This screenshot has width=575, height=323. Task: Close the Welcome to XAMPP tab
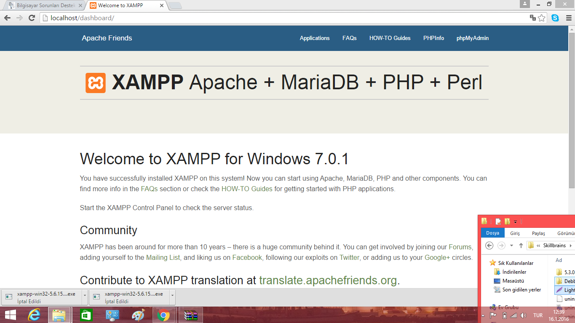point(162,5)
